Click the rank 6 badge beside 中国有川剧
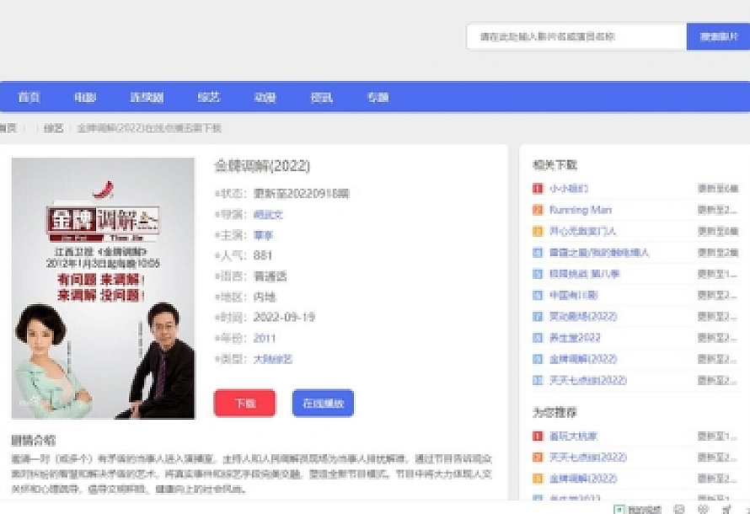Image resolution: width=750 pixels, height=514 pixels. coord(538,295)
